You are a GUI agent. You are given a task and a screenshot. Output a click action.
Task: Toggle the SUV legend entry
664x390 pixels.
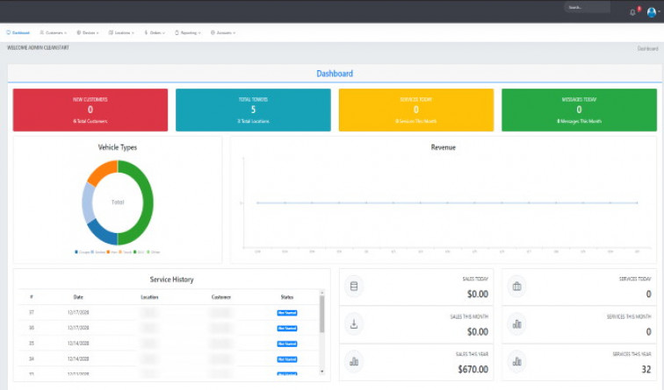click(x=137, y=252)
